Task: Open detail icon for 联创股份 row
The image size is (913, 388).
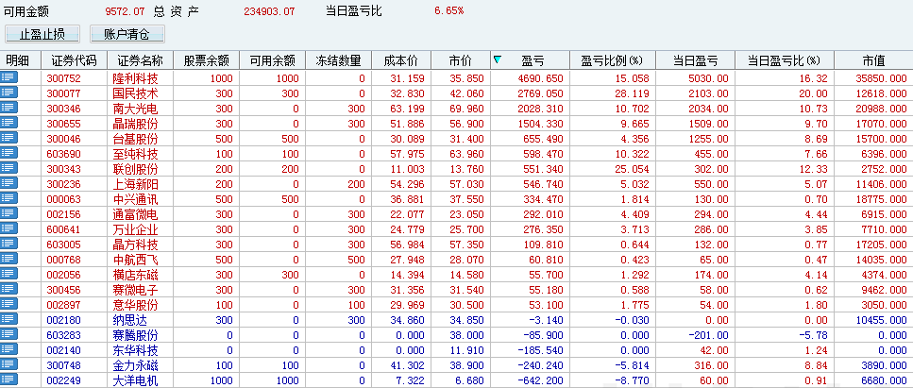Action: click(x=9, y=168)
